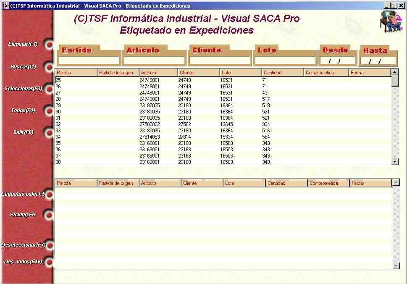Click the Lote header in the top grid

pos(241,73)
